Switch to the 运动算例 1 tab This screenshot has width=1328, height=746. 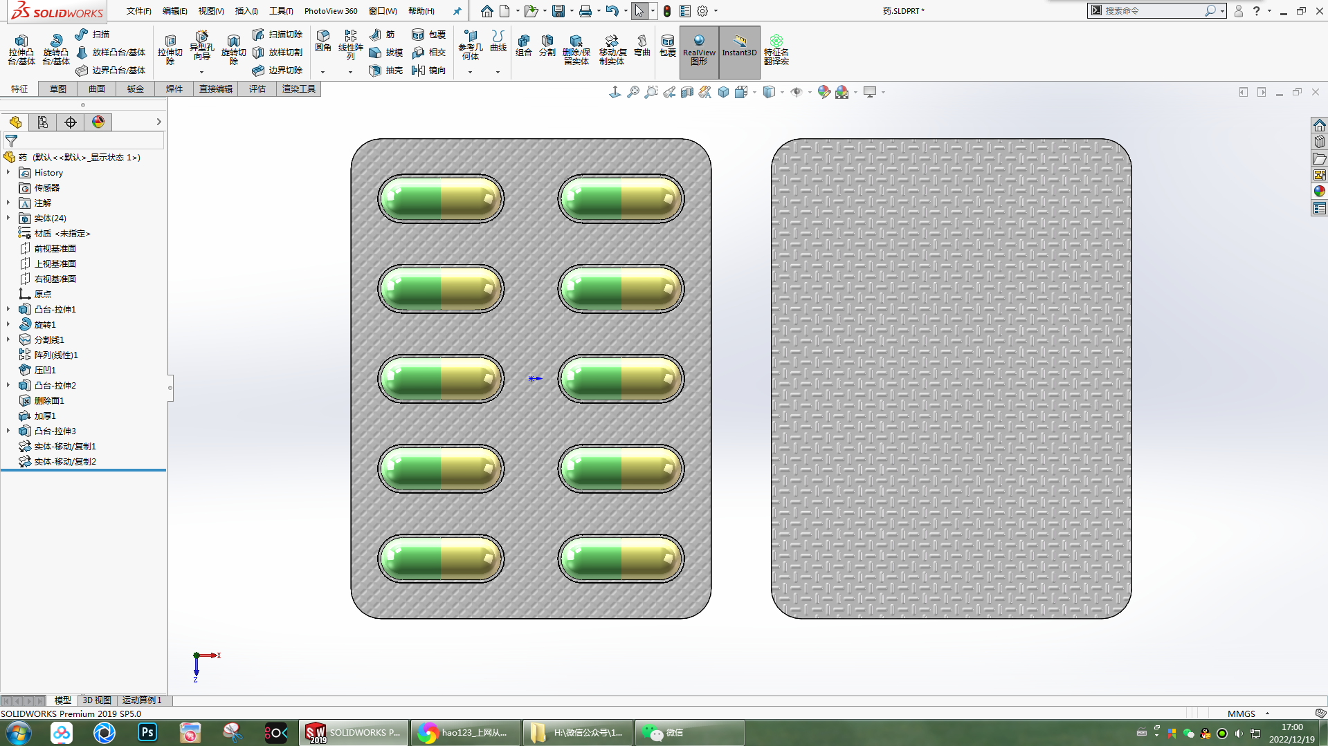[142, 700]
